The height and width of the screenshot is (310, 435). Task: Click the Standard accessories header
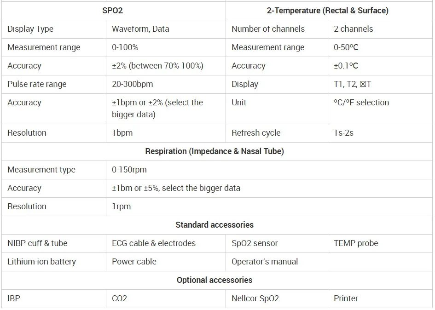coord(215,225)
